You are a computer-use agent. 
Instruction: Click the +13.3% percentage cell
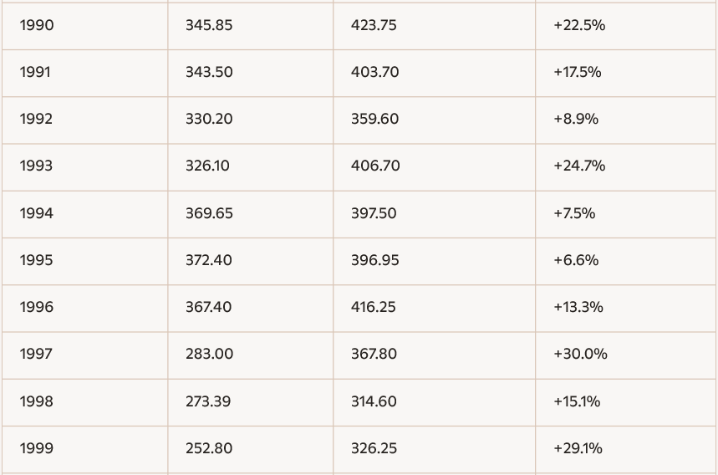tap(578, 307)
